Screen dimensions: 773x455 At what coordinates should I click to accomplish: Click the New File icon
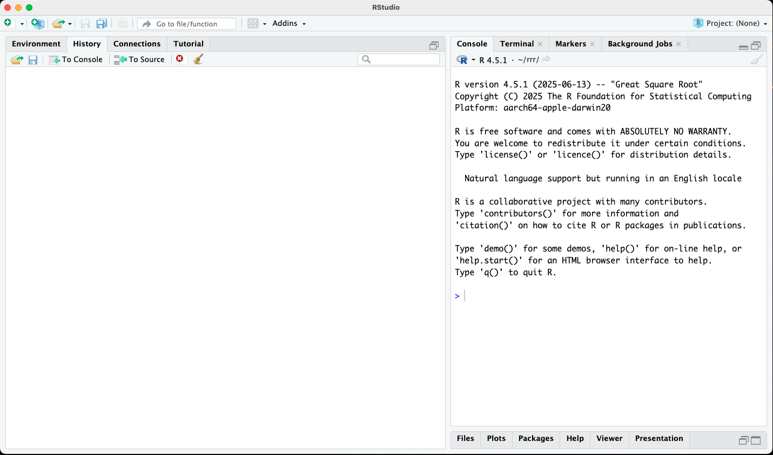8,23
